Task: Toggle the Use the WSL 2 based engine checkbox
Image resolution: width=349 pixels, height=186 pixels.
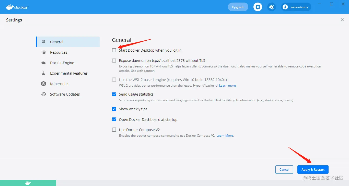Action: pyautogui.click(x=114, y=79)
